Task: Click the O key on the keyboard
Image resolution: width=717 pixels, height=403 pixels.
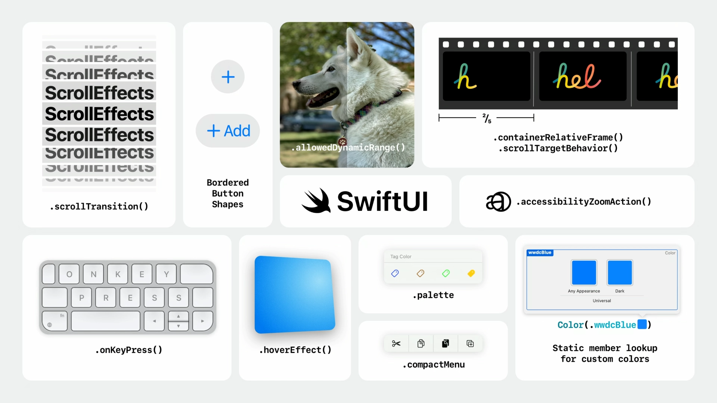Action: (x=69, y=274)
